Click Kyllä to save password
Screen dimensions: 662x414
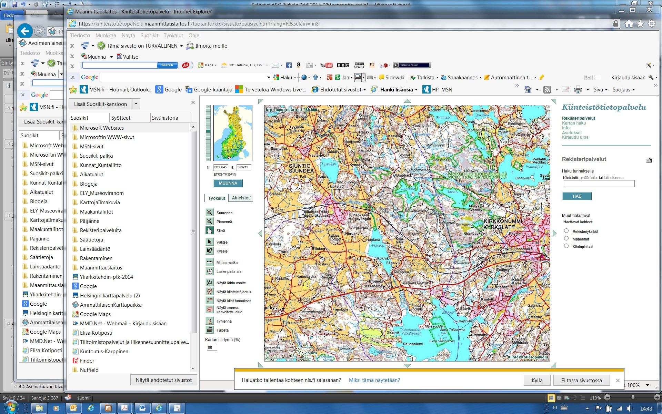click(x=537, y=380)
